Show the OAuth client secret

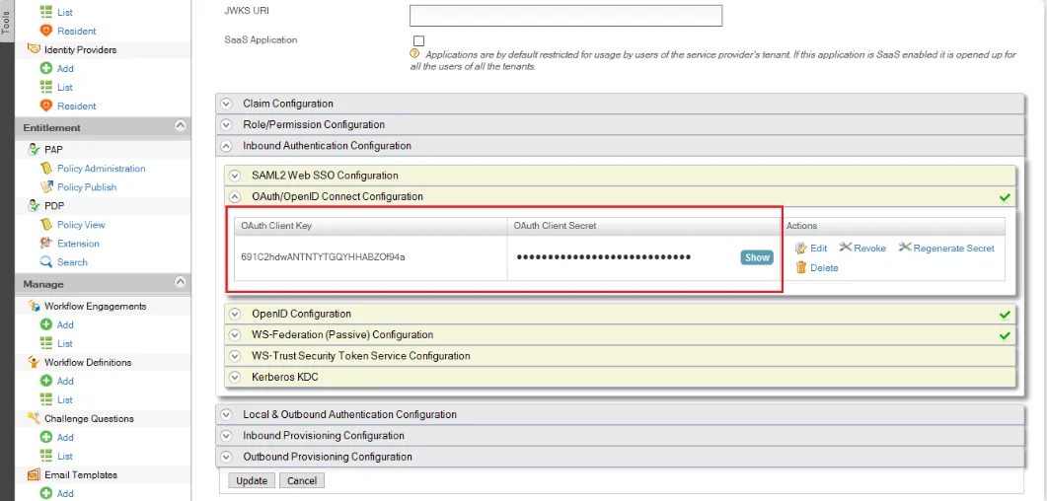(x=757, y=257)
